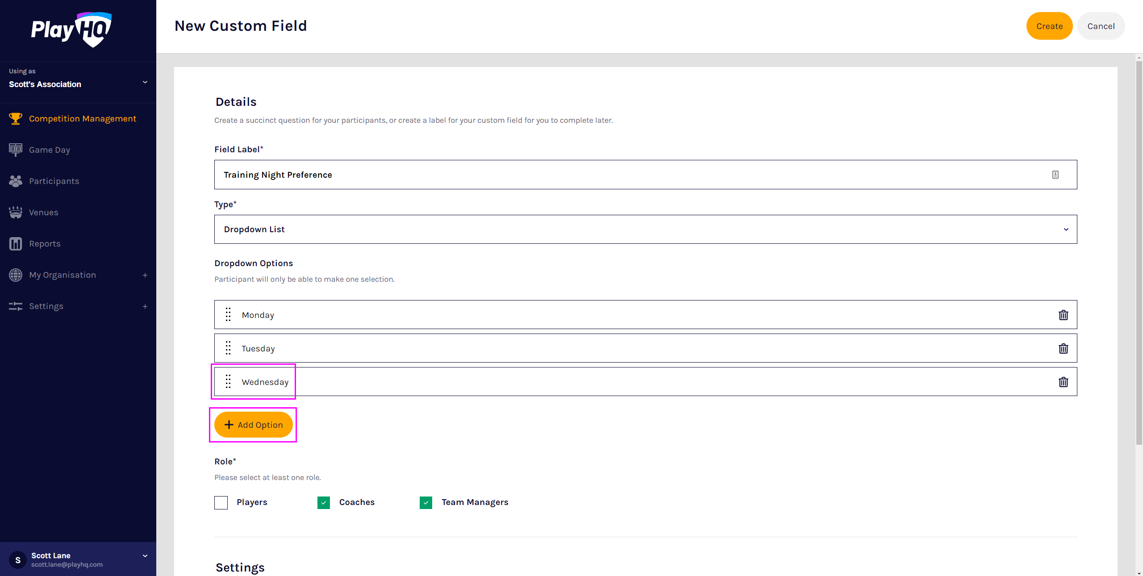Screen dimensions: 1143x576
Task: Click the page vertical scrollbar
Action: [x=1139, y=250]
